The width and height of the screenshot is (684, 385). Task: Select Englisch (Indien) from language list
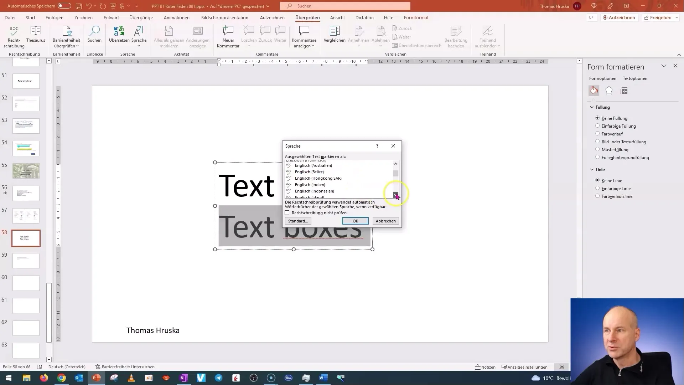pos(310,184)
